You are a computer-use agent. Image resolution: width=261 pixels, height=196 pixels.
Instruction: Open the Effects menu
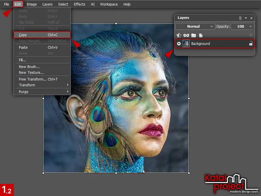80,4
